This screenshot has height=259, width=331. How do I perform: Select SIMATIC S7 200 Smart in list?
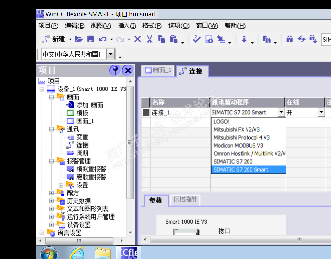click(248, 170)
